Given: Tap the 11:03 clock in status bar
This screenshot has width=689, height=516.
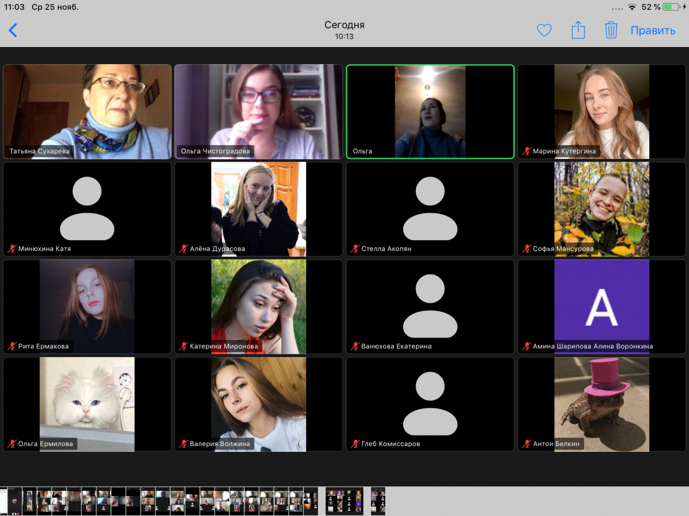Looking at the screenshot, I should 15,7.
